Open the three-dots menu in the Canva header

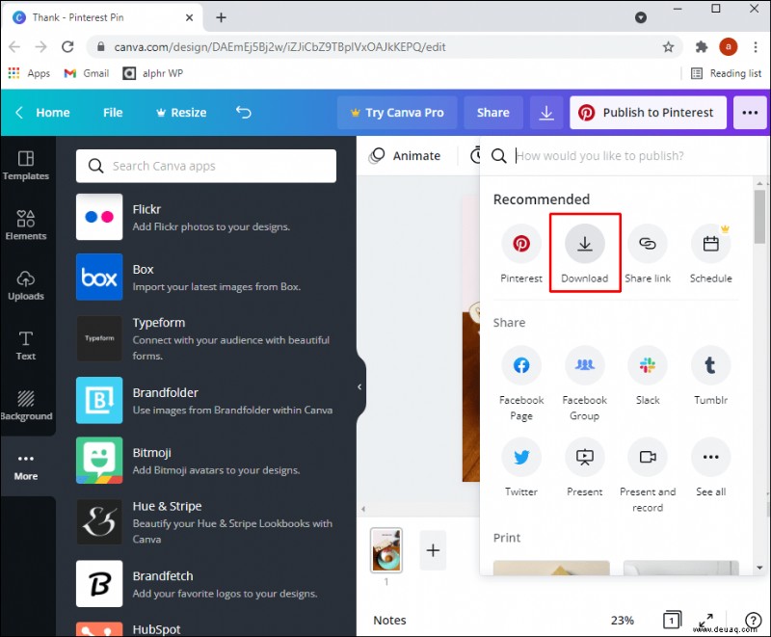point(750,113)
